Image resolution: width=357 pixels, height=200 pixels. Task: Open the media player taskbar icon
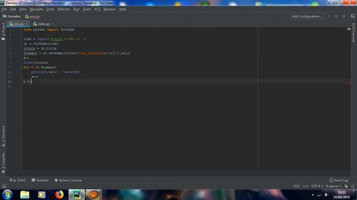[x=42, y=194]
